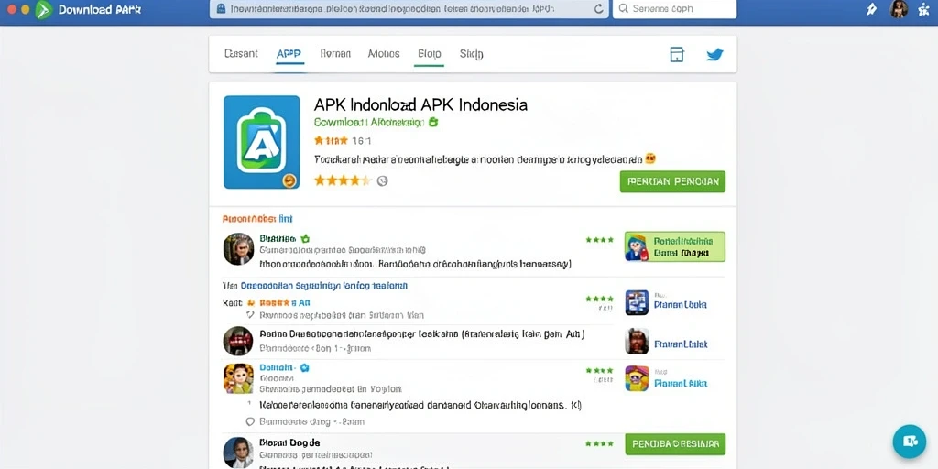
Task: Click the green stars in the Kedt row
Action: click(x=599, y=298)
